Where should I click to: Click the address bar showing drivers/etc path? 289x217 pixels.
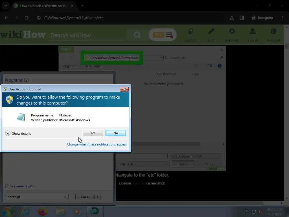[129, 18]
